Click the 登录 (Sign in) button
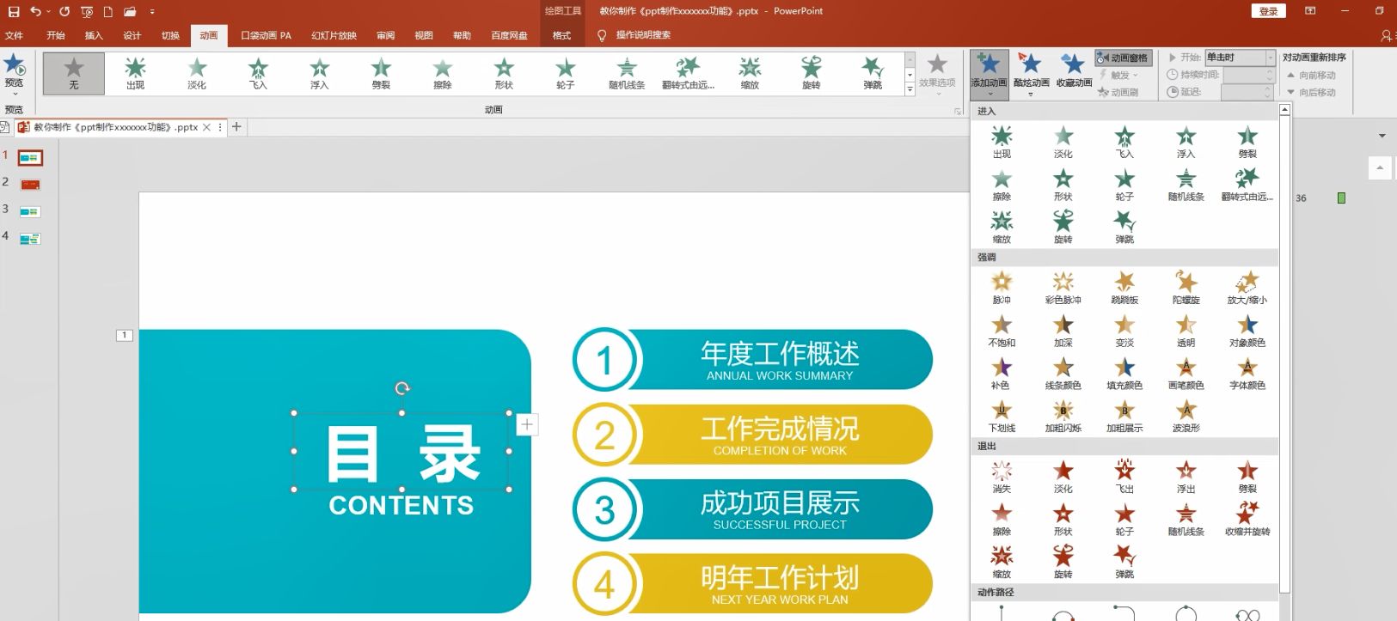1397x621 pixels. pyautogui.click(x=1268, y=11)
